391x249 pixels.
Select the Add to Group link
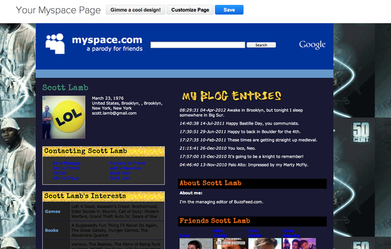click(66, 178)
